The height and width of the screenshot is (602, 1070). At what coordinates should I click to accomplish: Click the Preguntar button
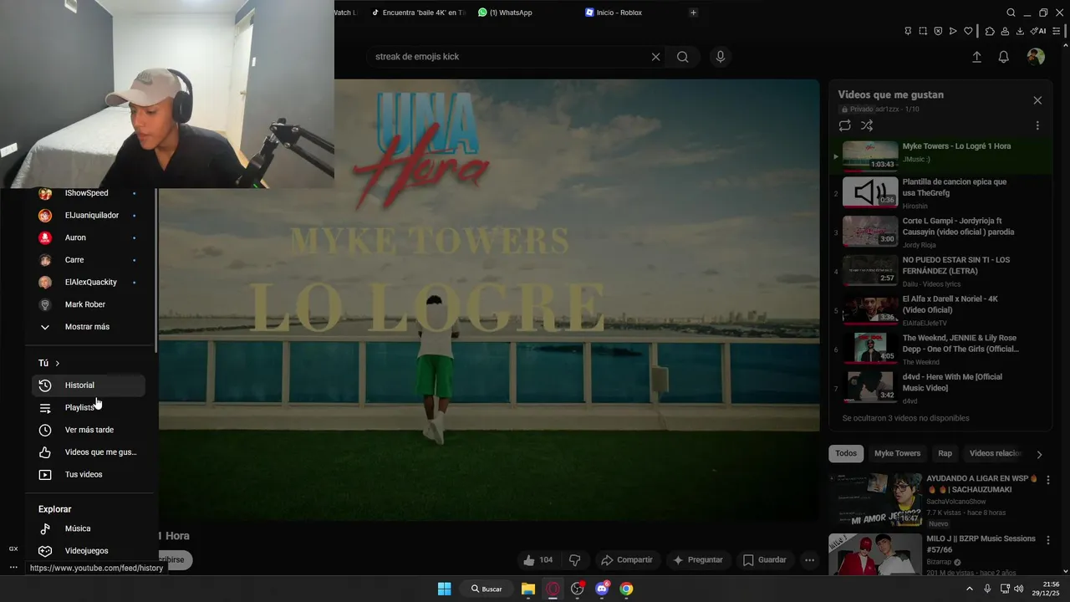pos(697,560)
